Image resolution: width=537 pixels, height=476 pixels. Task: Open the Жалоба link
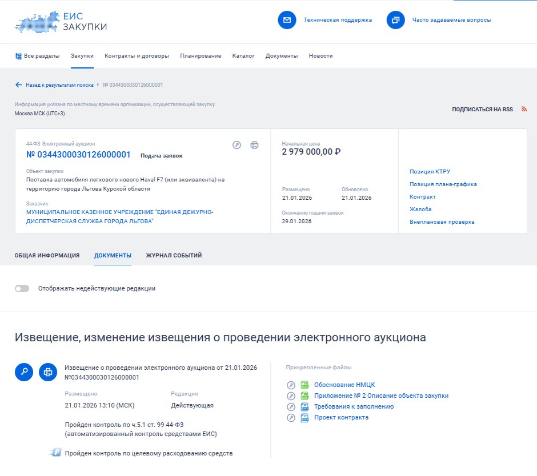tap(420, 209)
